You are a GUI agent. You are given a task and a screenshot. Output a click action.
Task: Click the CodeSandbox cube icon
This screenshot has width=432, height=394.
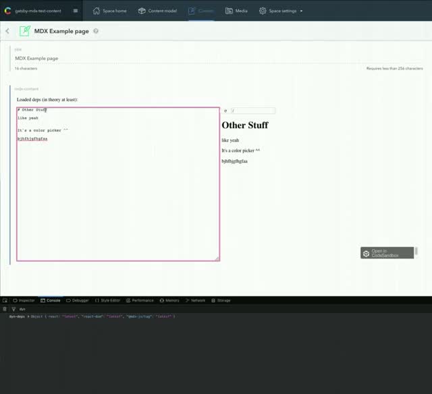(366, 254)
